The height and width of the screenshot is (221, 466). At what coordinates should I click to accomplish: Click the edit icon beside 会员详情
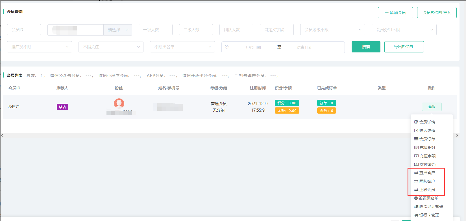click(x=416, y=122)
